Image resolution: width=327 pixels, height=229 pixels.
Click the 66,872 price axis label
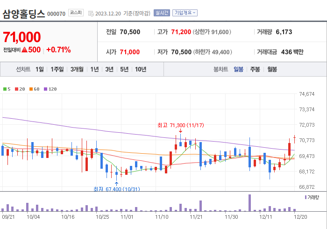click(x=307, y=187)
